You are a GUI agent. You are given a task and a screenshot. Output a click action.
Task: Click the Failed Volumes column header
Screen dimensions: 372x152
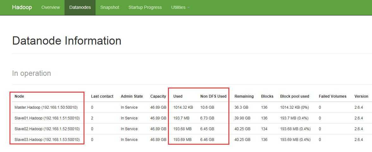[332, 96]
